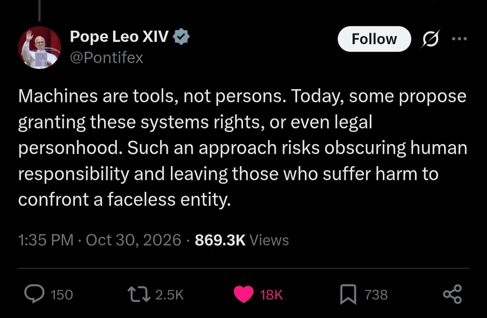Click the 738 bookmarks count
Screen dimensions: 487x318
click(376, 295)
